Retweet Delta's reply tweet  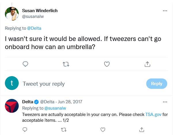pyautogui.click(x=64, y=130)
